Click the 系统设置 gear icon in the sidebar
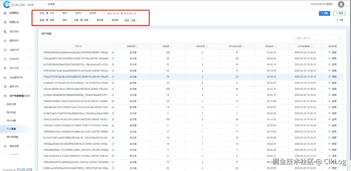The height and width of the screenshot is (171, 351). click(x=5, y=146)
